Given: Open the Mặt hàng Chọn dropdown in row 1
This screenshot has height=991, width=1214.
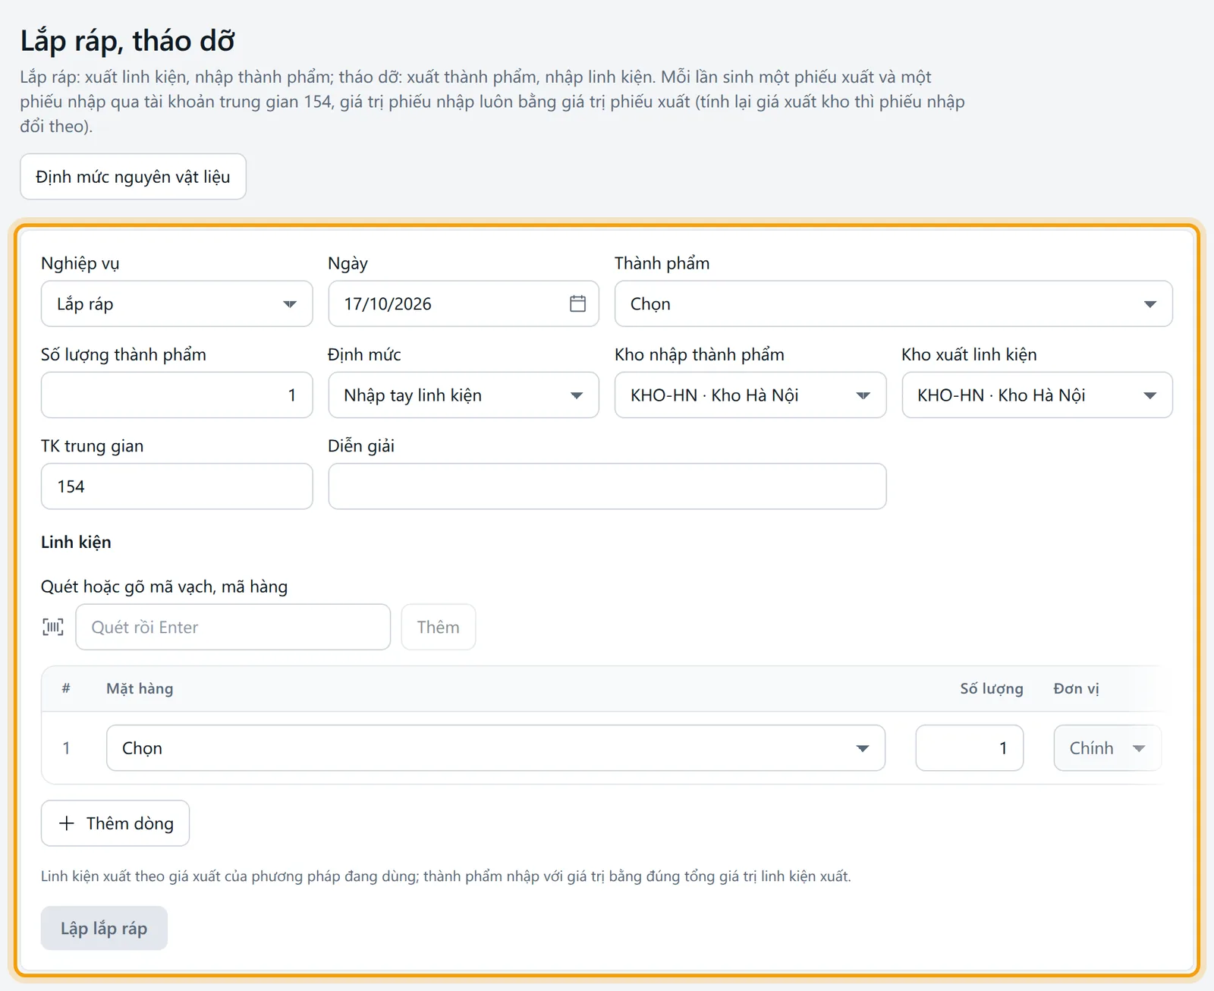Looking at the screenshot, I should click(x=495, y=748).
